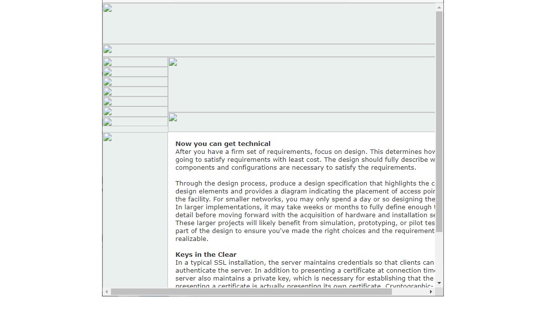The height and width of the screenshot is (333, 543).
Task: Click the line starting "In a typical SSL installation"
Action: [x=305, y=263]
